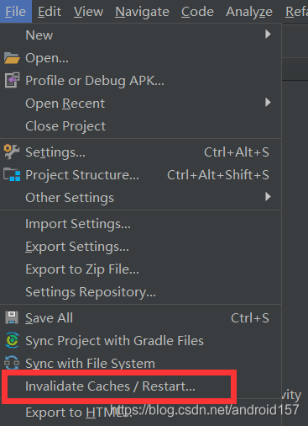Click the Project Structure icon
The width and height of the screenshot is (308, 426).
12,174
